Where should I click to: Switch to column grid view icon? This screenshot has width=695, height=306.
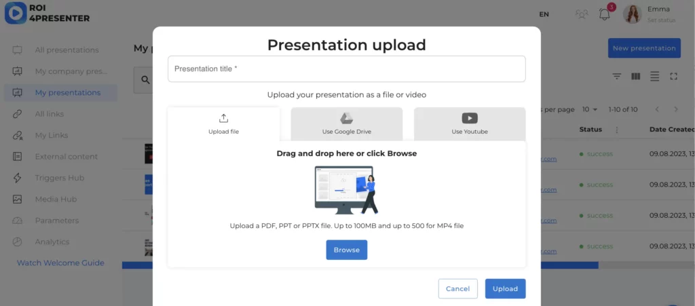(635, 76)
